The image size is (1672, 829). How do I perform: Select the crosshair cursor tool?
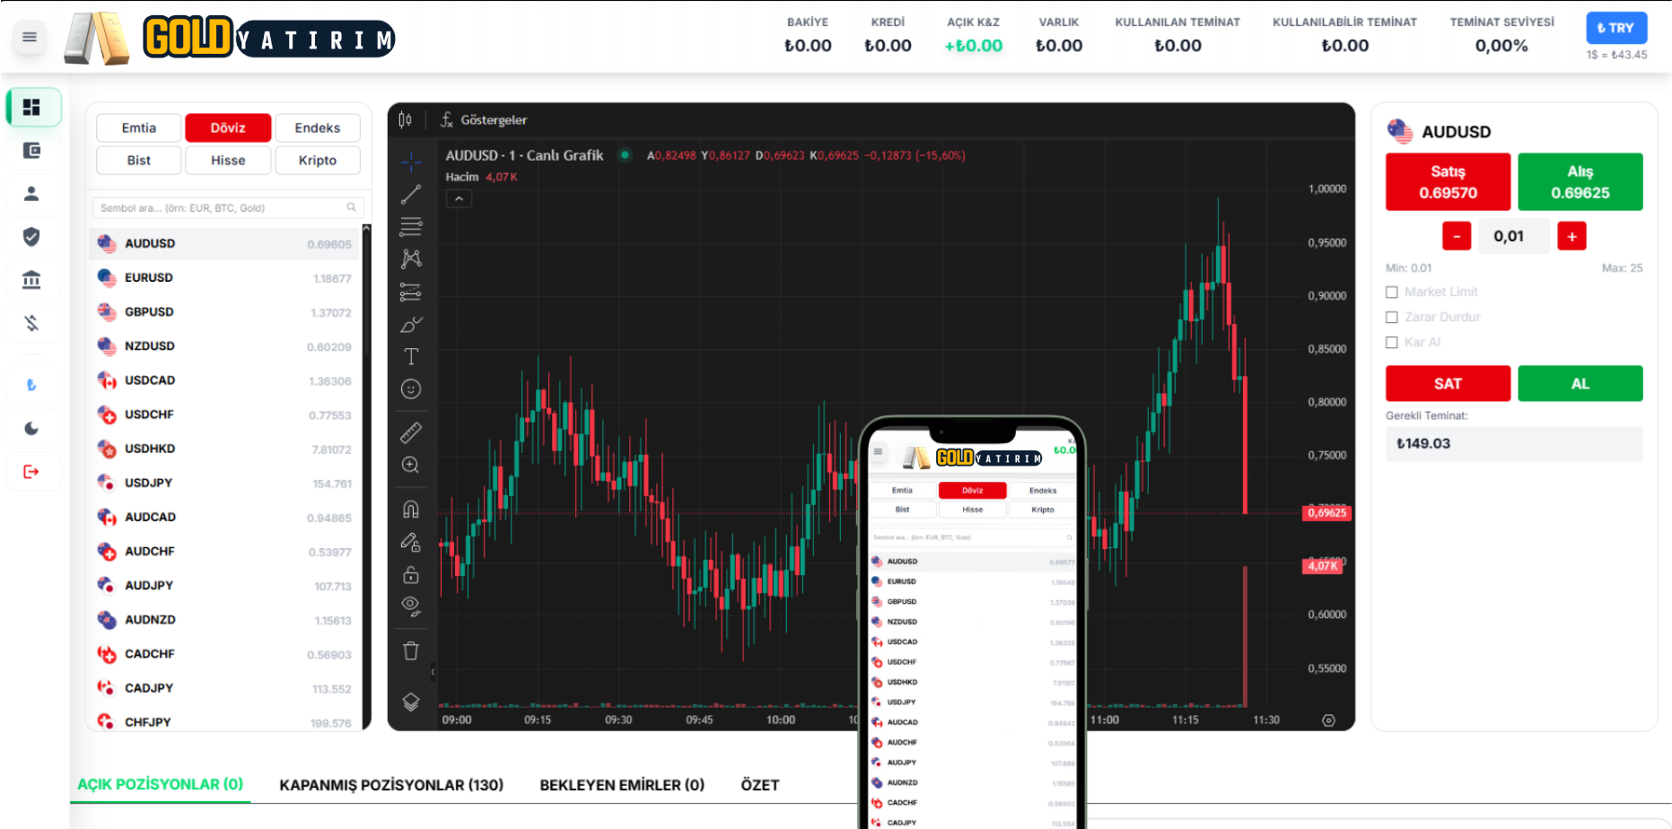(x=411, y=161)
